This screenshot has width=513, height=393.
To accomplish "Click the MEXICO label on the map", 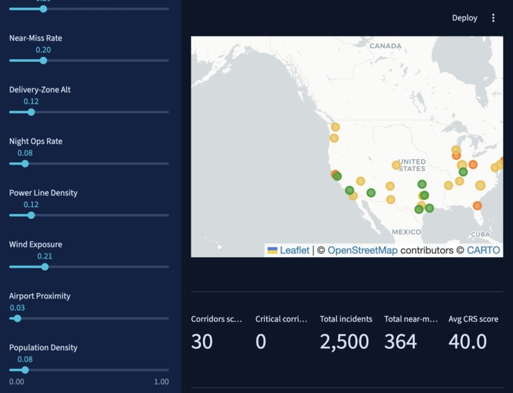I will coord(406,232).
